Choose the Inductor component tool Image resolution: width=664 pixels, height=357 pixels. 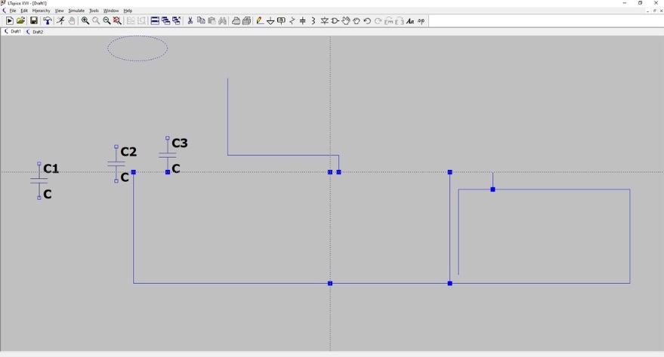coord(313,21)
